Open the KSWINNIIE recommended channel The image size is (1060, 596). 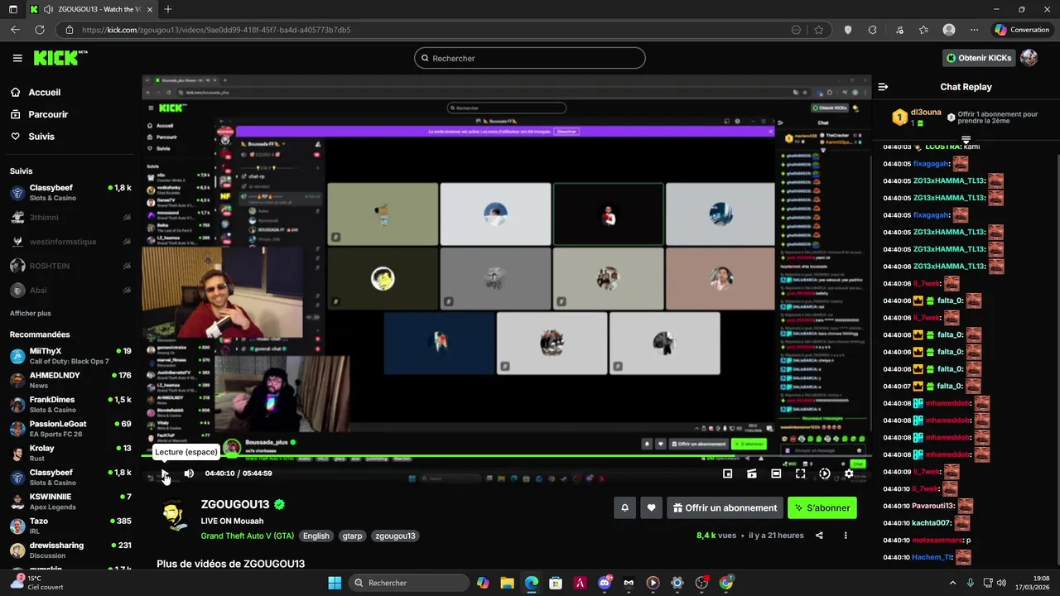pos(70,502)
